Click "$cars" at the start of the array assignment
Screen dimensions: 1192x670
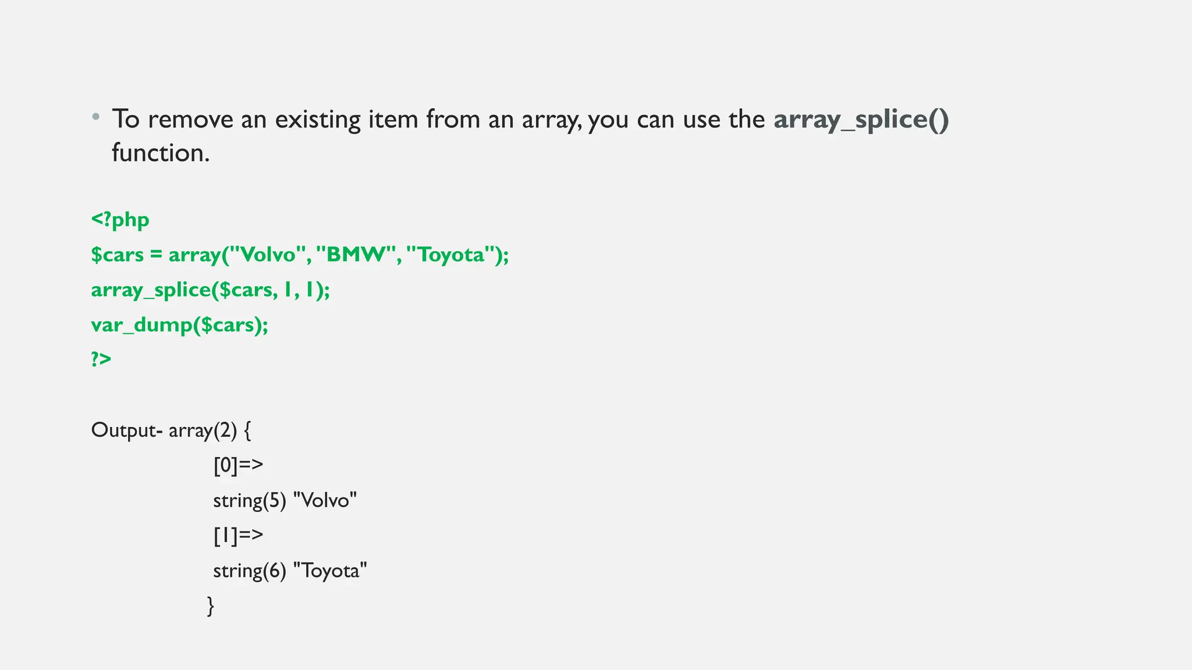click(x=117, y=255)
